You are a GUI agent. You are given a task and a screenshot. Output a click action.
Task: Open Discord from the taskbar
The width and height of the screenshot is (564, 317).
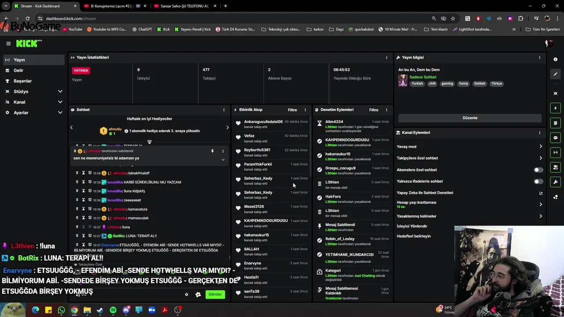(x=126, y=310)
